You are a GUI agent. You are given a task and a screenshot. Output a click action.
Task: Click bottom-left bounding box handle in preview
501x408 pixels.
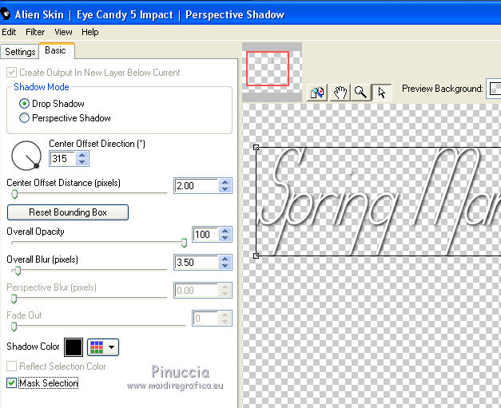[x=256, y=255]
